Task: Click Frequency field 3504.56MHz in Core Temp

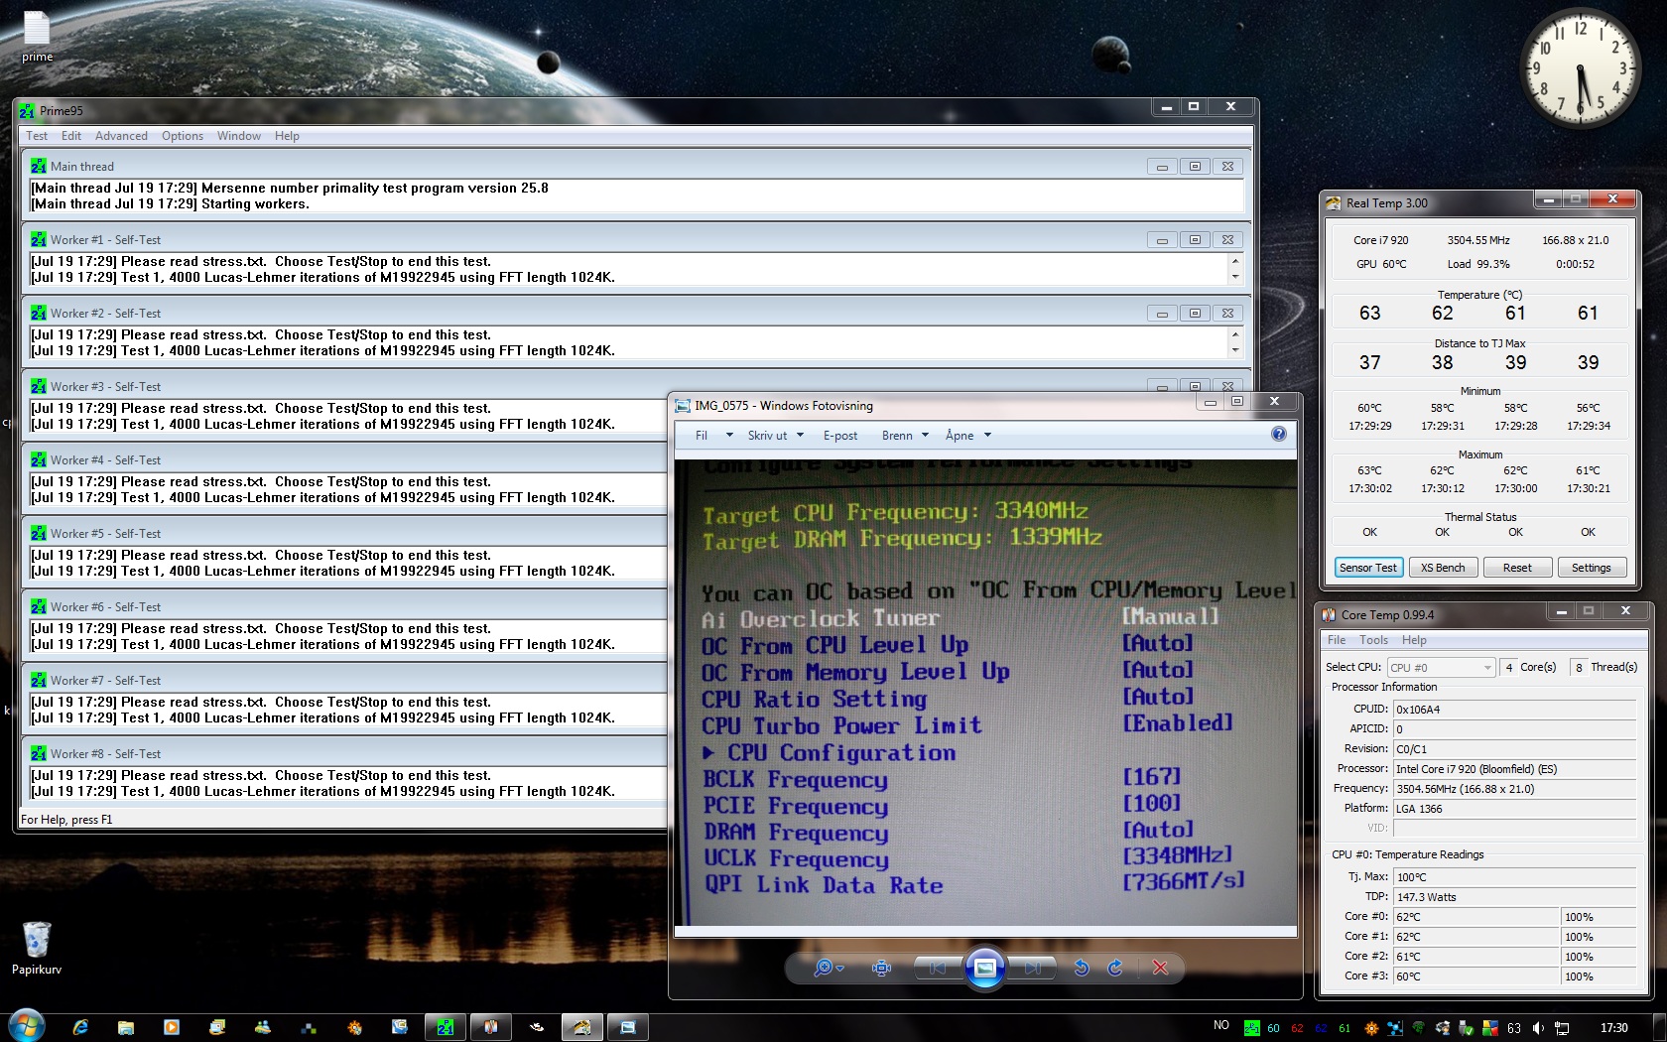Action: (1514, 789)
